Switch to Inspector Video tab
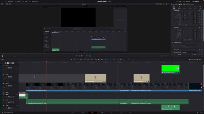Image resolution: width=204 pixels, height=114 pixels. click(x=174, y=7)
